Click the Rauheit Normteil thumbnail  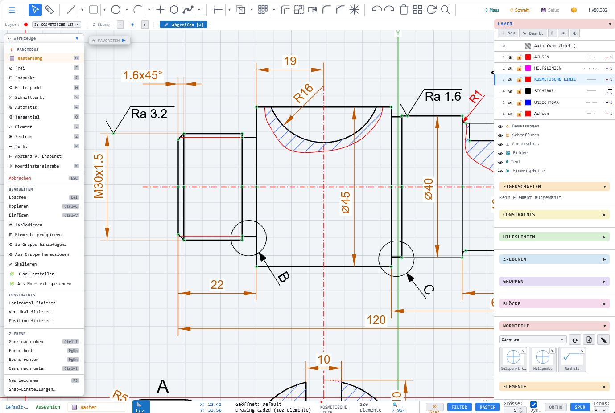tap(572, 360)
